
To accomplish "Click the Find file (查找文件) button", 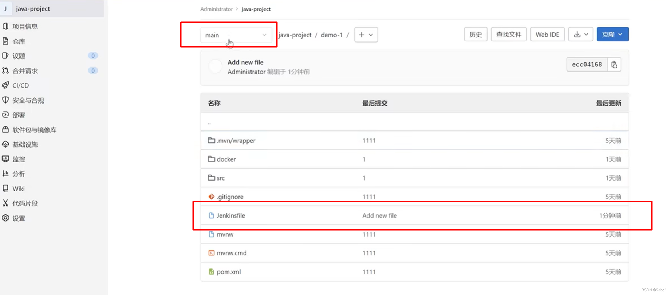I will 509,34.
